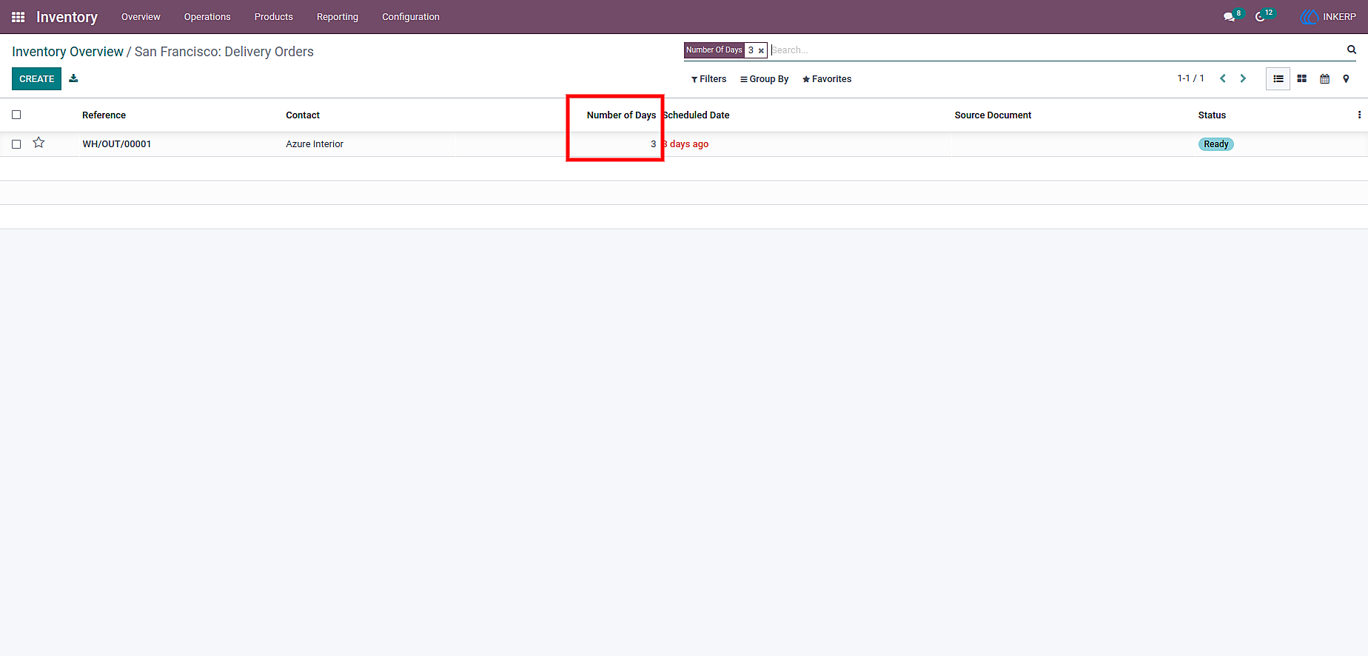
Task: Open the Operations menu
Action: point(207,17)
